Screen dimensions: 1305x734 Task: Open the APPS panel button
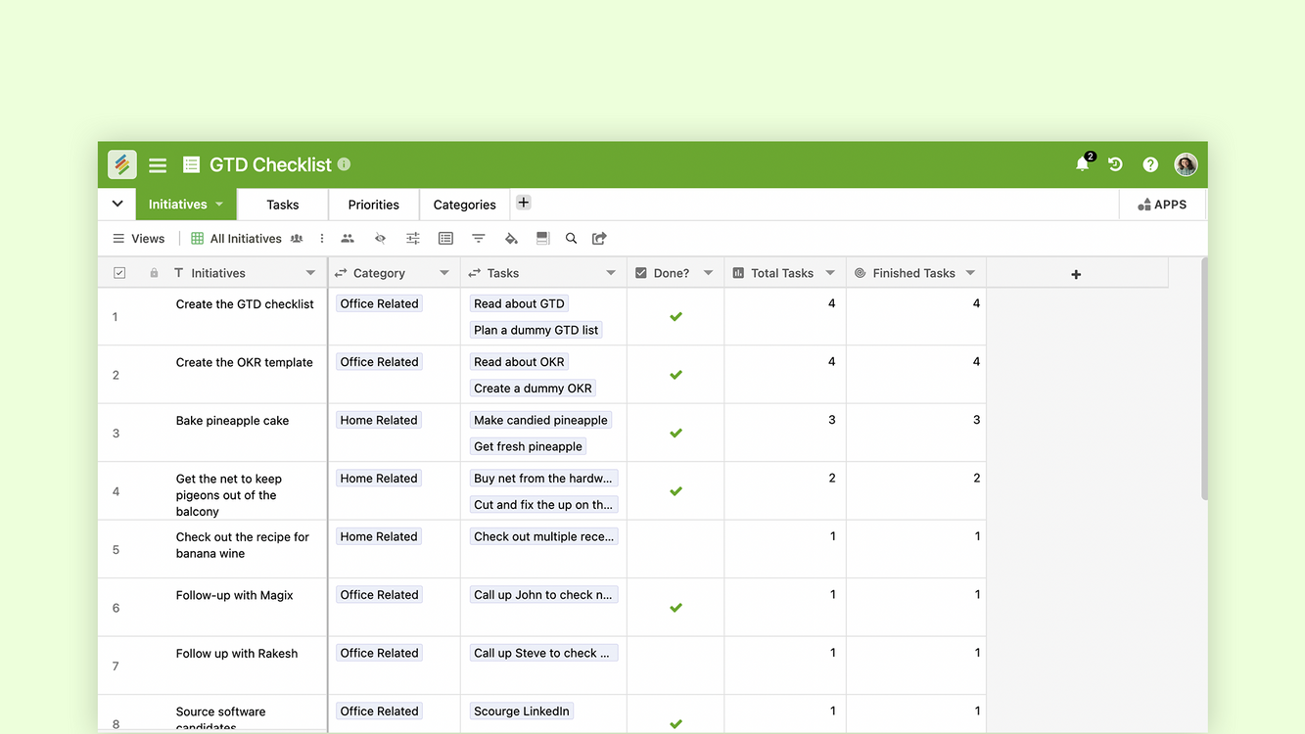click(x=1162, y=205)
